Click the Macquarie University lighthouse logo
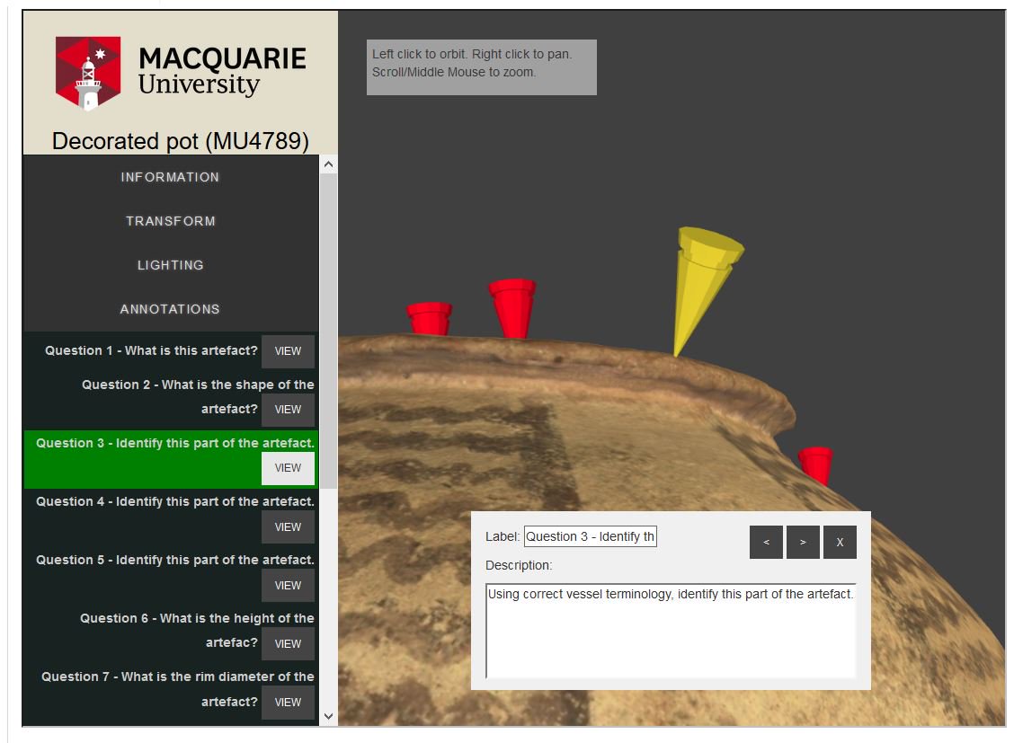 point(88,73)
